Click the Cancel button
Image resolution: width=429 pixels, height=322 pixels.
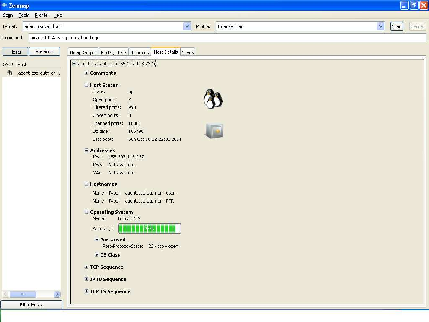click(417, 26)
